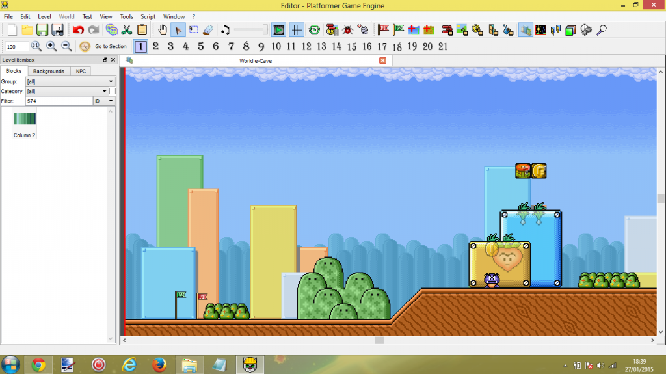
Task: Open section settings sun-and-stars icon
Action: click(x=540, y=30)
